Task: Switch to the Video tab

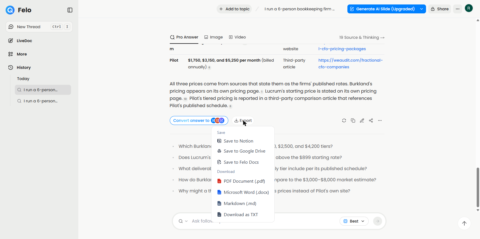Action: pos(237,37)
